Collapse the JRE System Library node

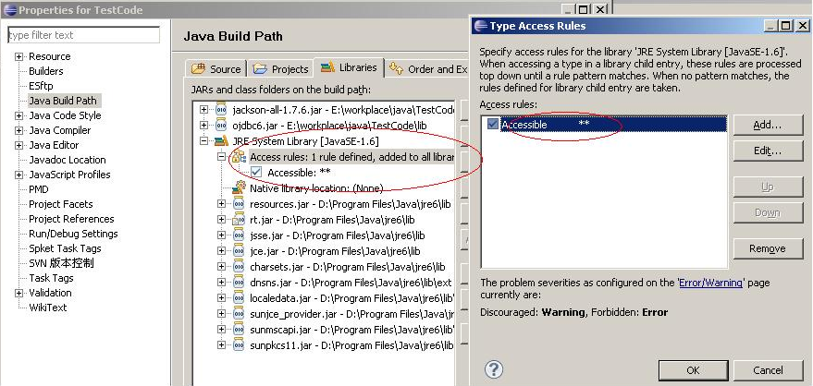click(x=203, y=140)
